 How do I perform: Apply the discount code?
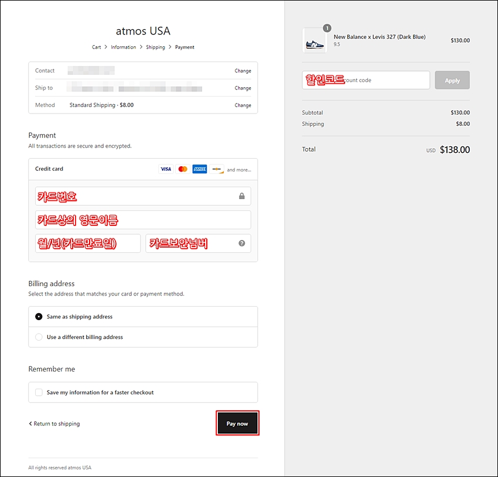pyautogui.click(x=452, y=80)
